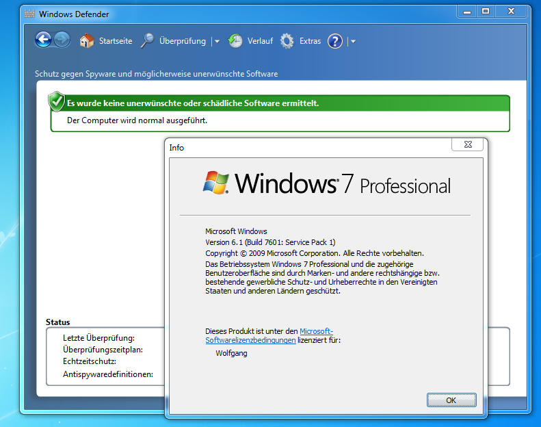
Task: Expand the Überprüfung dropdown arrow
Action: (217, 42)
